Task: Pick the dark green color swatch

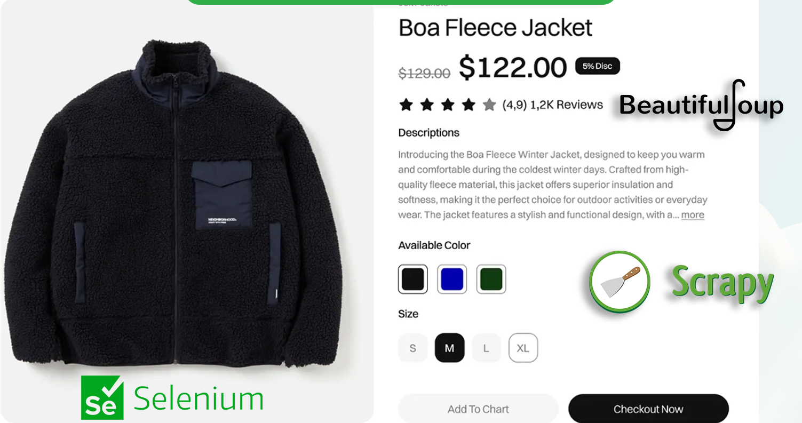Action: (x=491, y=279)
